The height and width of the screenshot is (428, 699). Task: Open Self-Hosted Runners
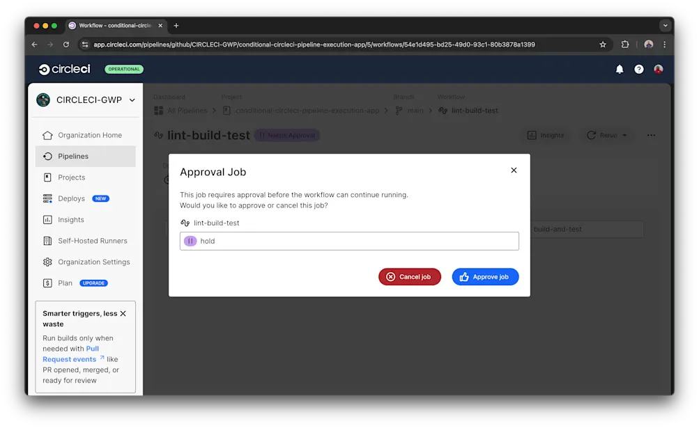coord(86,241)
